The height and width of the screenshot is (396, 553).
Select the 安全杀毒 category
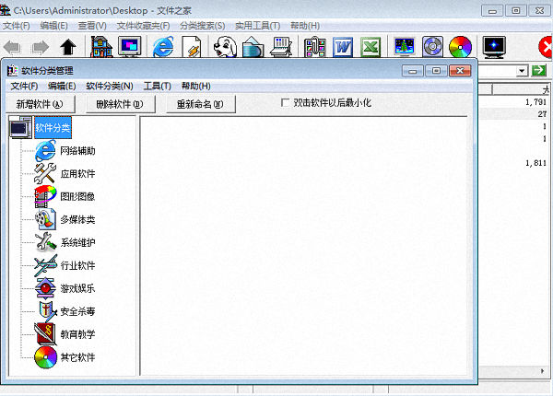click(x=77, y=311)
